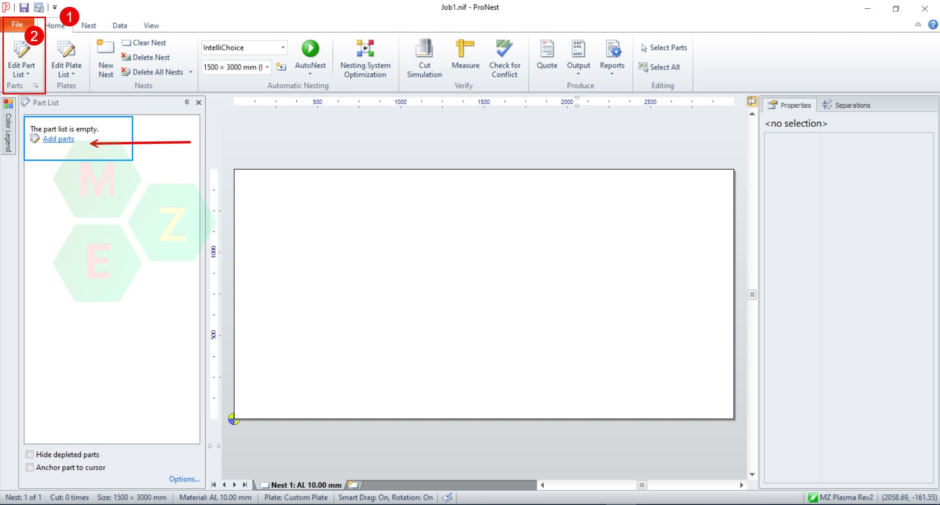Check Anchor part to cursor
The width and height of the screenshot is (940, 505).
tap(30, 467)
